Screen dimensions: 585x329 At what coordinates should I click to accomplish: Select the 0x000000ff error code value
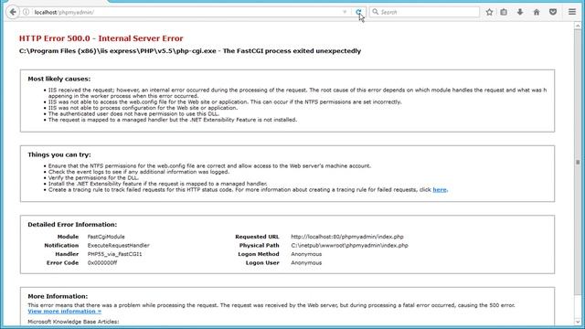coord(102,262)
